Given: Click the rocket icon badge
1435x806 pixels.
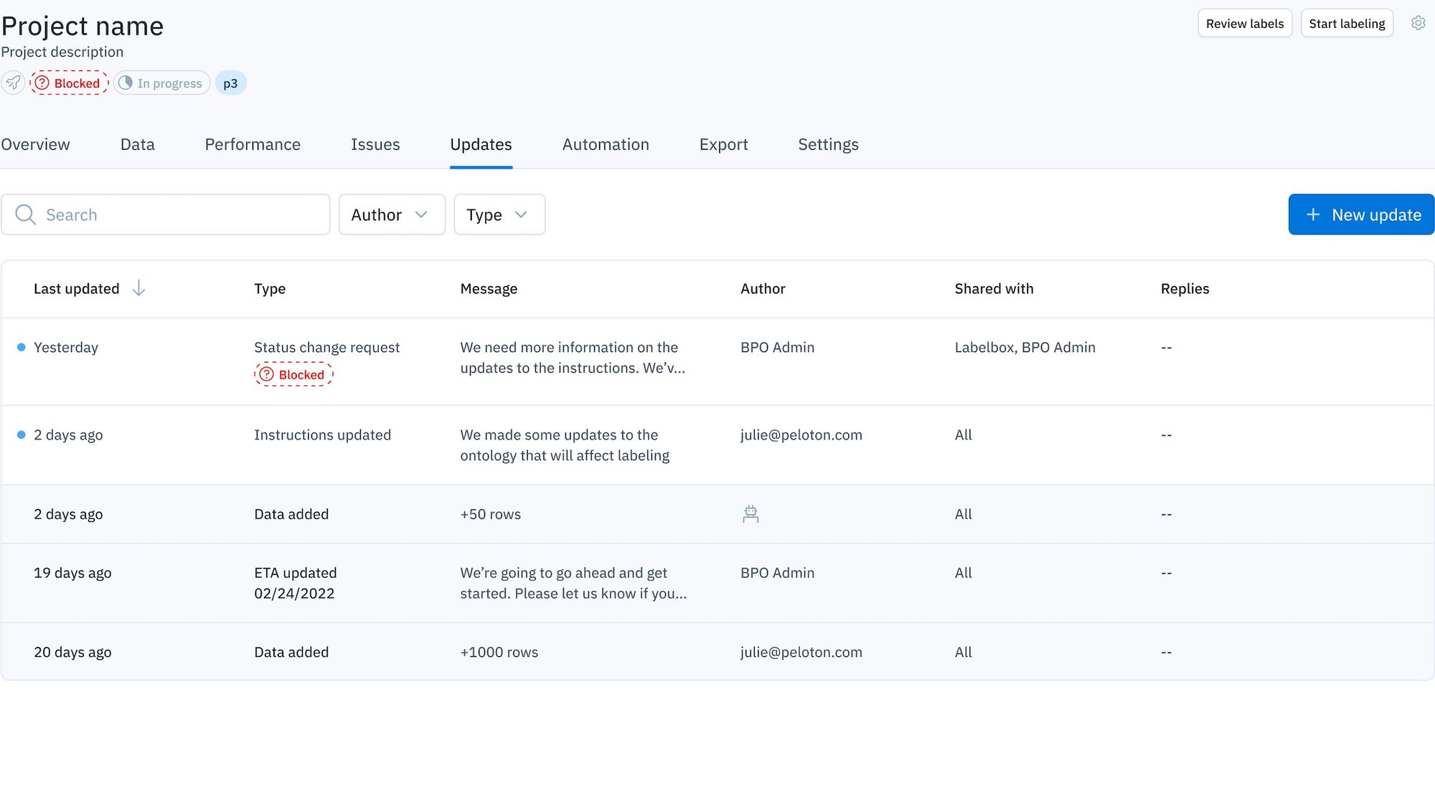Looking at the screenshot, I should [x=13, y=83].
